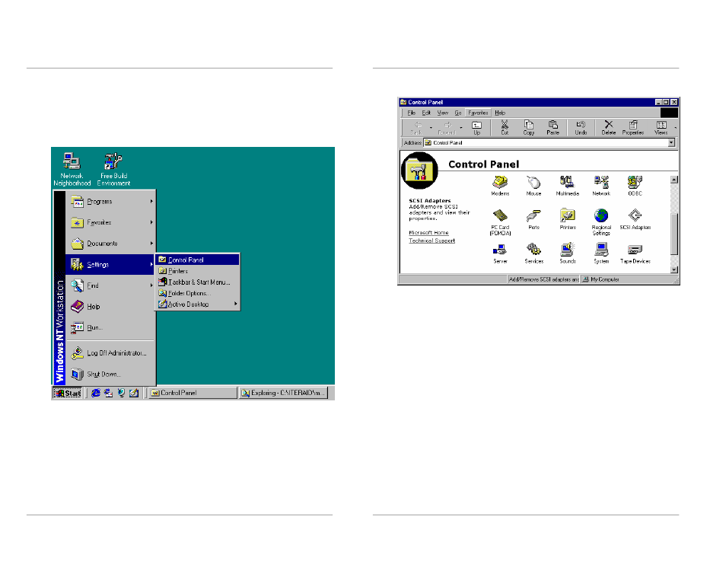Open the Printers icon in Control Panel window
This screenshot has width=726, height=561.
(567, 219)
